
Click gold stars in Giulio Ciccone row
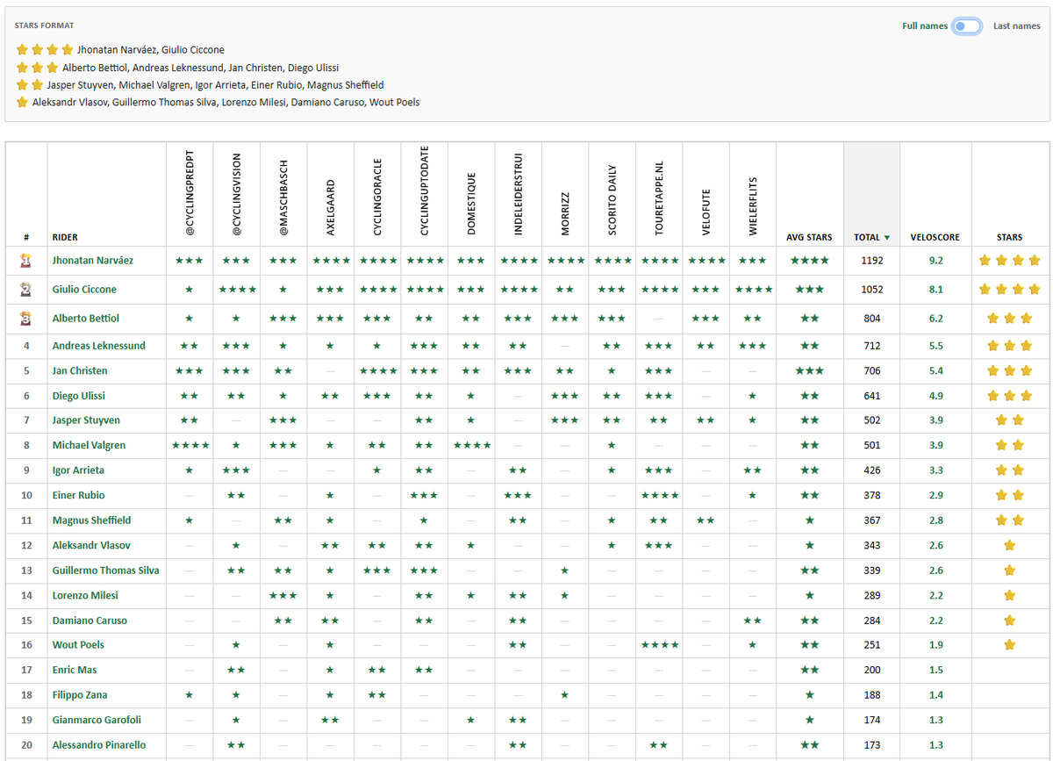pyautogui.click(x=1010, y=289)
